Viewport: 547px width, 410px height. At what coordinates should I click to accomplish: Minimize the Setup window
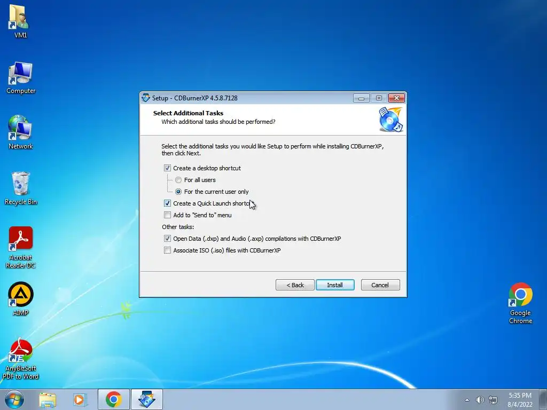362,98
